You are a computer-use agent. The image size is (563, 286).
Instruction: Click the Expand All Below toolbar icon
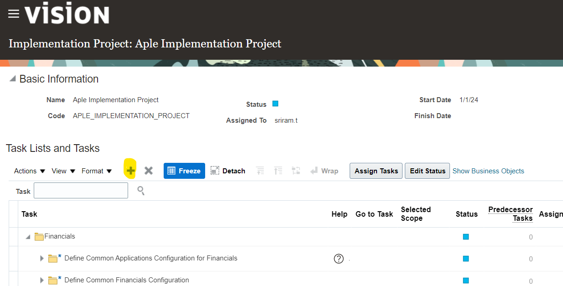pos(260,171)
